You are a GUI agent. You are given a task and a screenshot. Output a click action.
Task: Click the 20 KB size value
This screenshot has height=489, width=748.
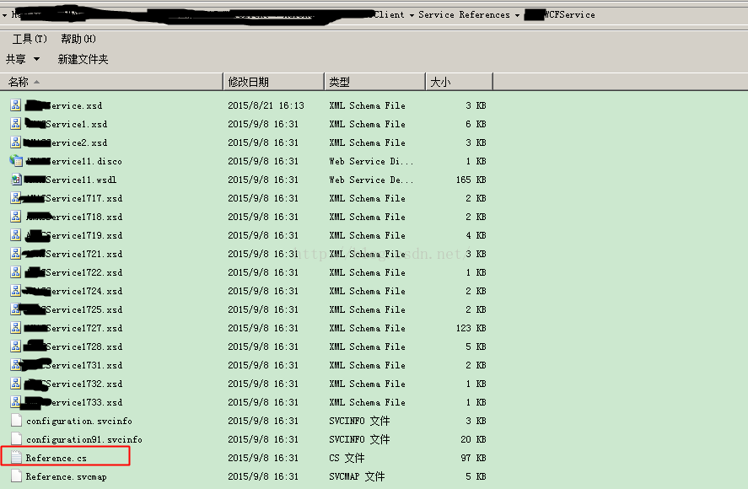point(473,439)
